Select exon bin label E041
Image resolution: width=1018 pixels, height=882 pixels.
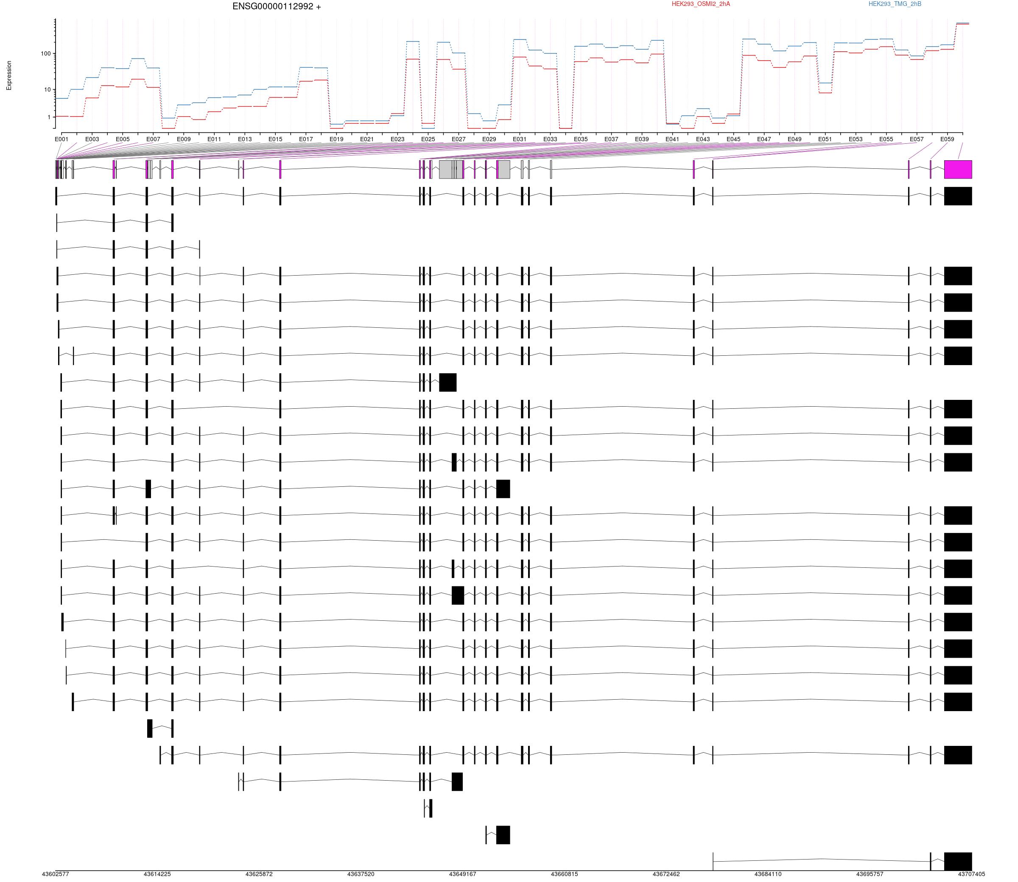[x=672, y=139]
